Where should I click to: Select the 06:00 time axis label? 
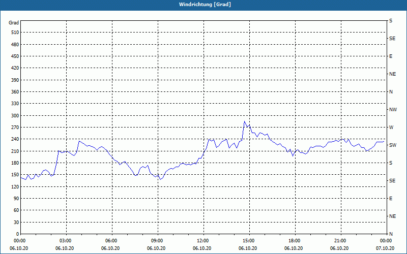(112, 241)
